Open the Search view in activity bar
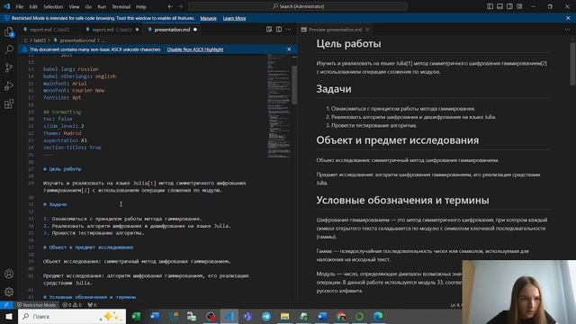The width and height of the screenshot is (576, 324). (9, 49)
